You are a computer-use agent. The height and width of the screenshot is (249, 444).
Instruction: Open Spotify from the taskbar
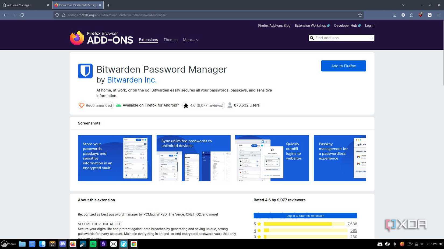click(x=93, y=244)
